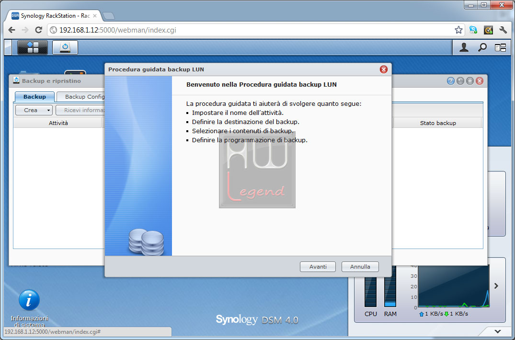Go forward in browser history
Image resolution: width=515 pixels, height=340 pixels.
(25, 30)
